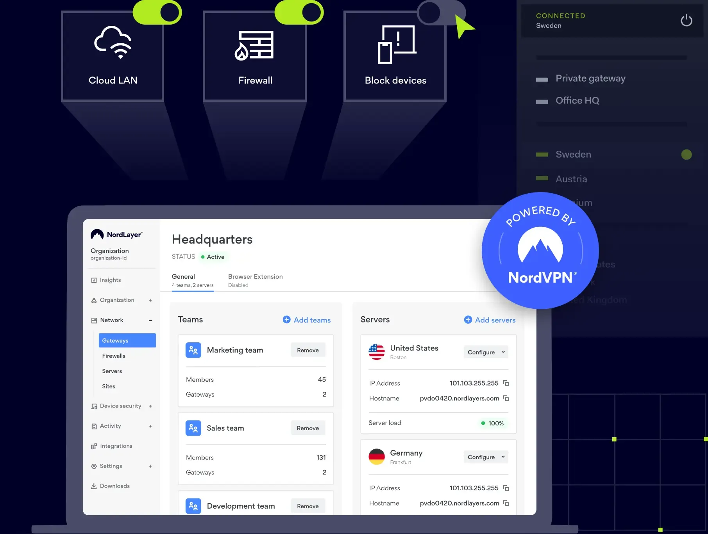The width and height of the screenshot is (708, 534).
Task: Click the Marketing team avatar icon
Action: coord(193,350)
